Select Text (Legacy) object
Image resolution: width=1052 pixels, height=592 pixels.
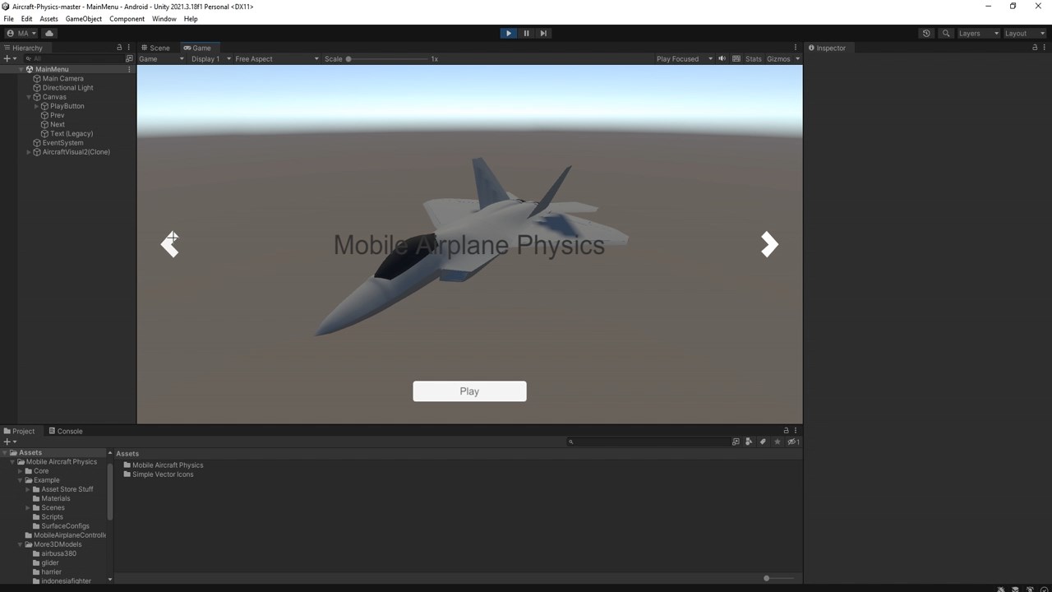[x=72, y=134]
